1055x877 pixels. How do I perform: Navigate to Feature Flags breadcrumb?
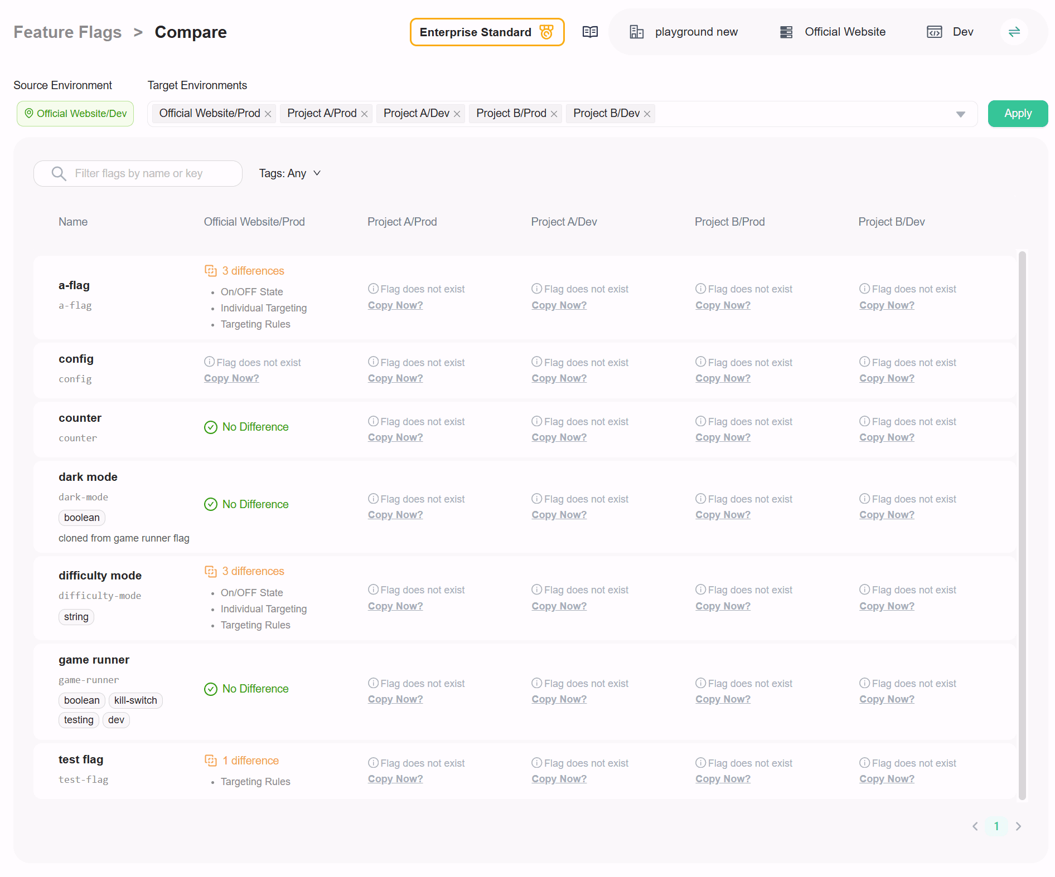click(67, 32)
